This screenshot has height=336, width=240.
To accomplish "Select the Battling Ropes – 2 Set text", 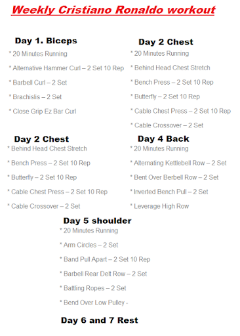I will [93, 288].
